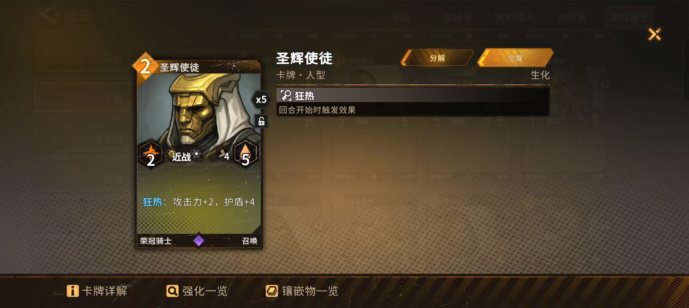Click the 荣冠骑士 faction label on card
This screenshot has width=689, height=308.
pos(156,241)
